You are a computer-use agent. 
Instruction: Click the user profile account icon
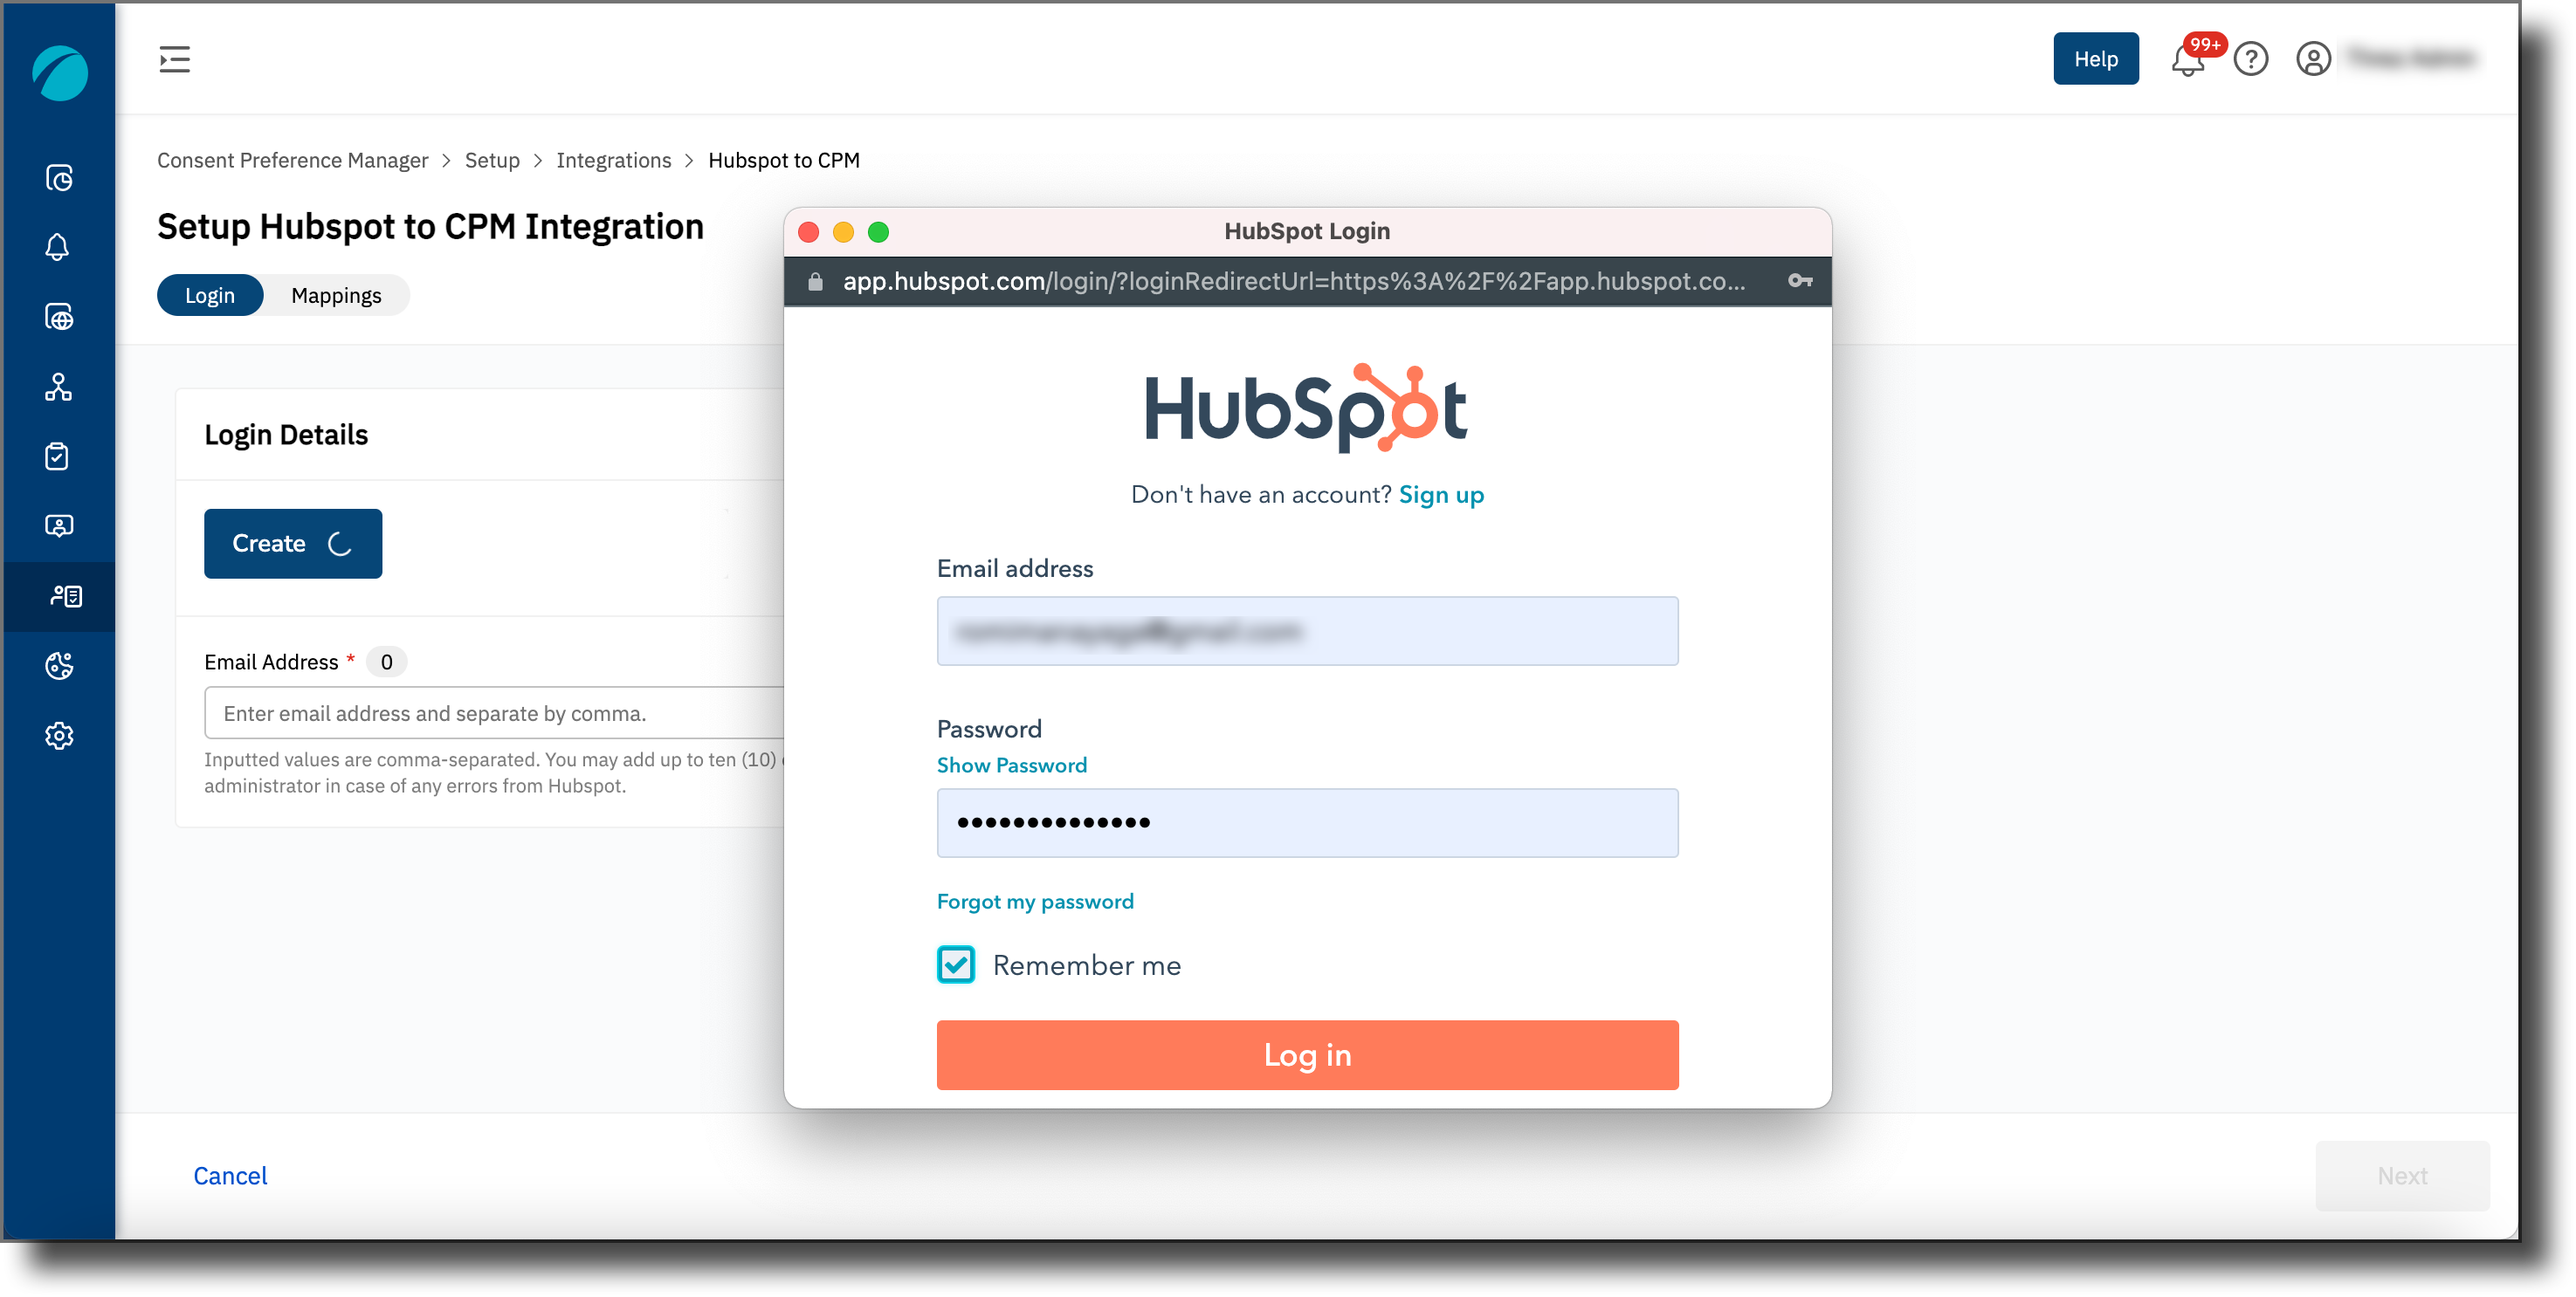click(x=2313, y=58)
